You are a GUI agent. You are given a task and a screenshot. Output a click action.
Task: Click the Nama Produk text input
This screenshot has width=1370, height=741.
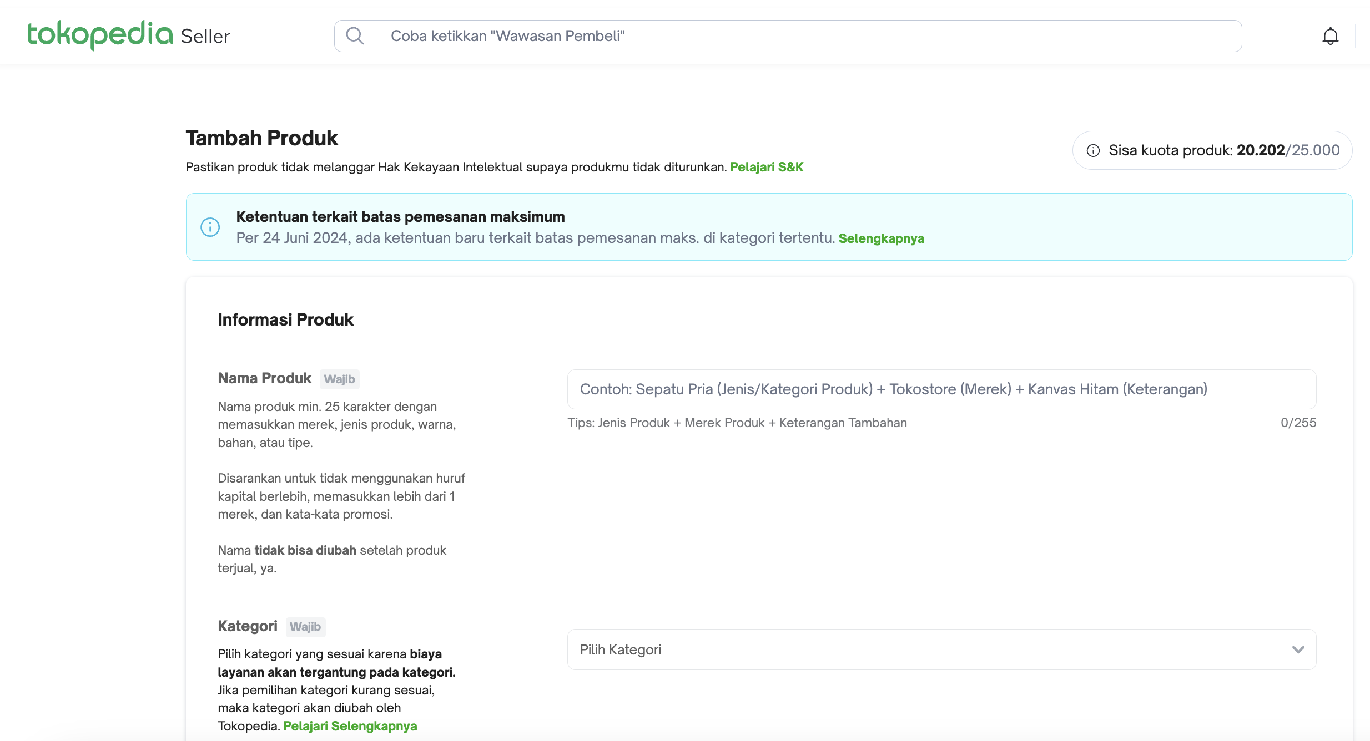click(x=941, y=389)
